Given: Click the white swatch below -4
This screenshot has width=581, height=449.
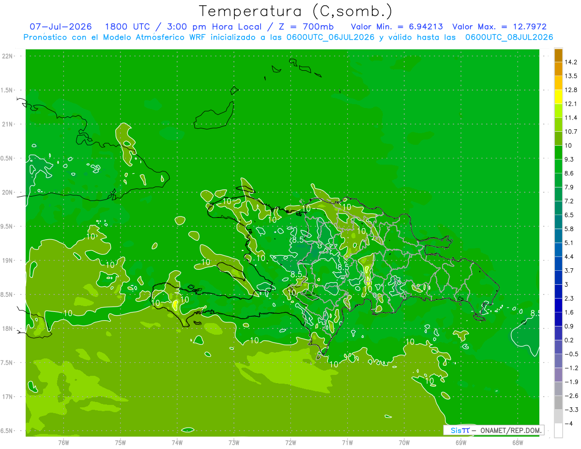Looking at the screenshot, I should tap(558, 431).
